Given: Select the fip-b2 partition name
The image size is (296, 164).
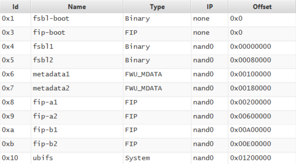Looking at the screenshot, I should [45, 144].
